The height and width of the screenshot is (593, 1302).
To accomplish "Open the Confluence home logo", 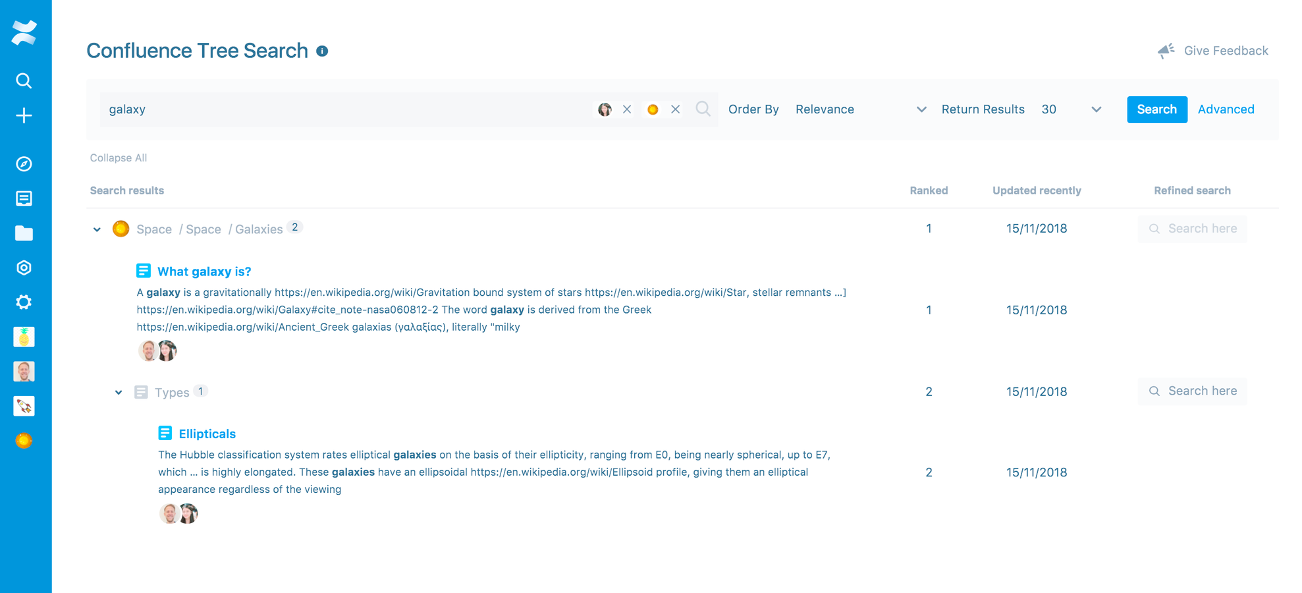I will pos(24,32).
